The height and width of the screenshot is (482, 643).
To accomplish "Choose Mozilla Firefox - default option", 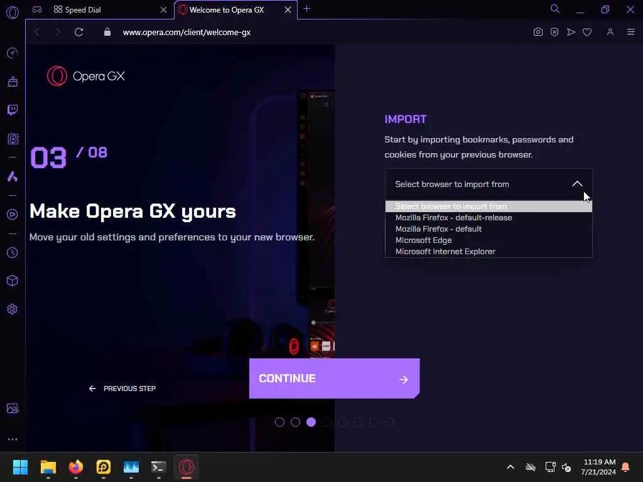I will pyautogui.click(x=489, y=229).
